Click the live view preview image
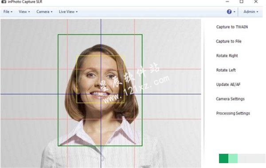 coord(101,94)
